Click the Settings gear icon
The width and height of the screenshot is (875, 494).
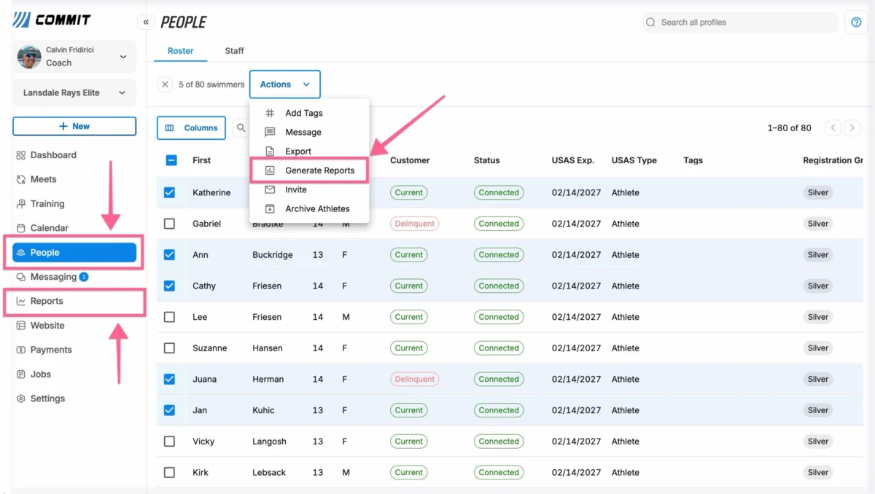pyautogui.click(x=21, y=399)
